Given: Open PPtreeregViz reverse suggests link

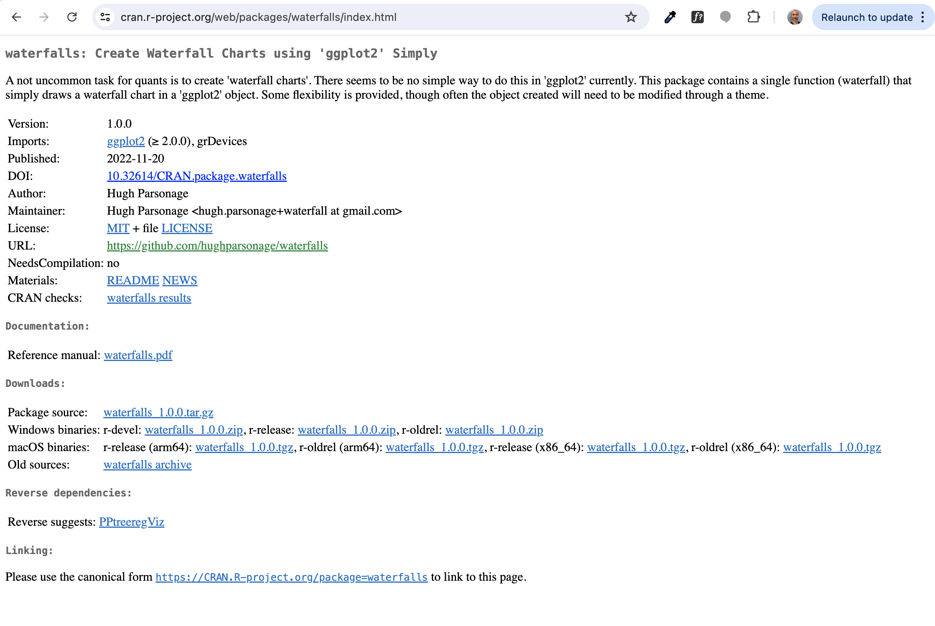Looking at the screenshot, I should [131, 522].
